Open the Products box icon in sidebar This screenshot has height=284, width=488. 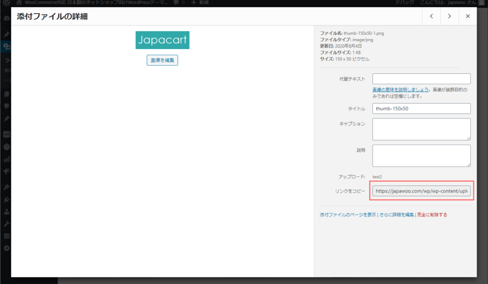coord(7,147)
